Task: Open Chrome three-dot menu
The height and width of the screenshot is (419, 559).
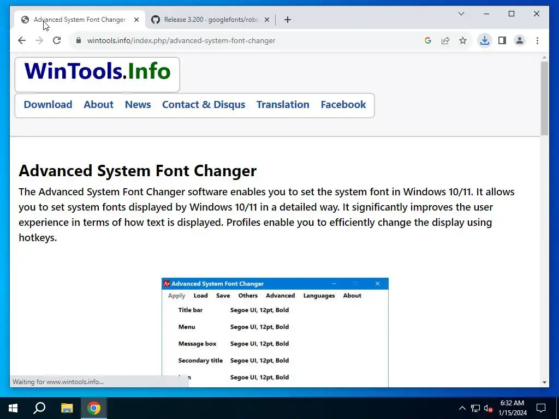Action: [537, 40]
